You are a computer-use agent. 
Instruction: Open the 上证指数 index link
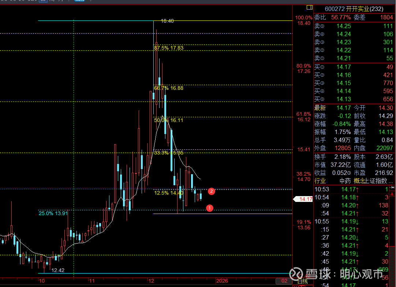[x=376, y=181]
